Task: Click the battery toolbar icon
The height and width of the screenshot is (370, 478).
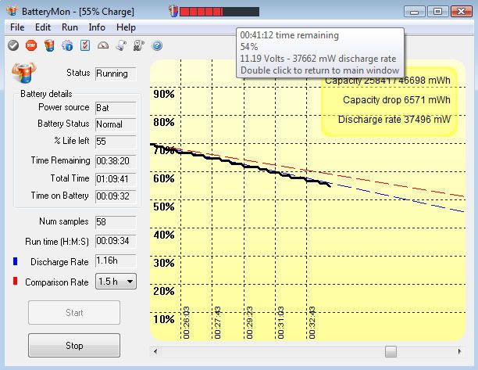Action: coord(49,46)
